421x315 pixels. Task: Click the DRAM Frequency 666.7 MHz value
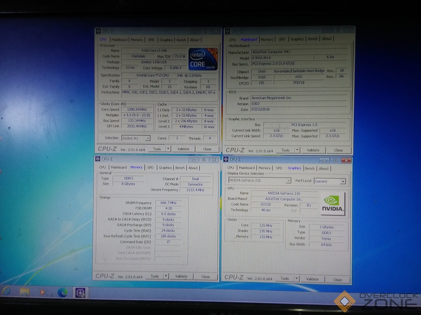point(168,203)
